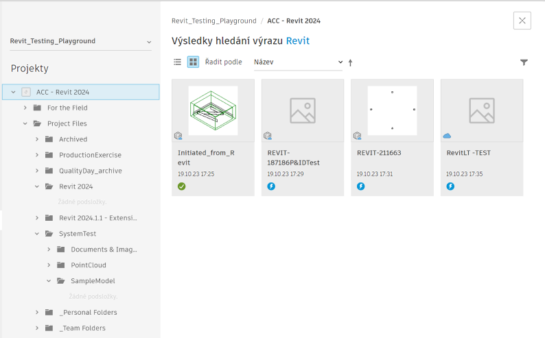Click cloud model icon on RevitLT -TEST

[x=447, y=136]
